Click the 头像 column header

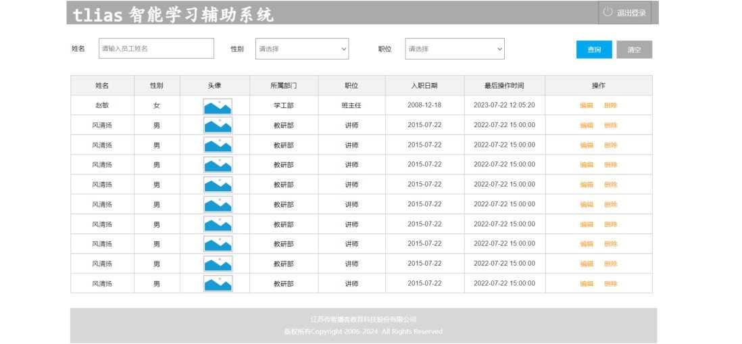click(214, 86)
